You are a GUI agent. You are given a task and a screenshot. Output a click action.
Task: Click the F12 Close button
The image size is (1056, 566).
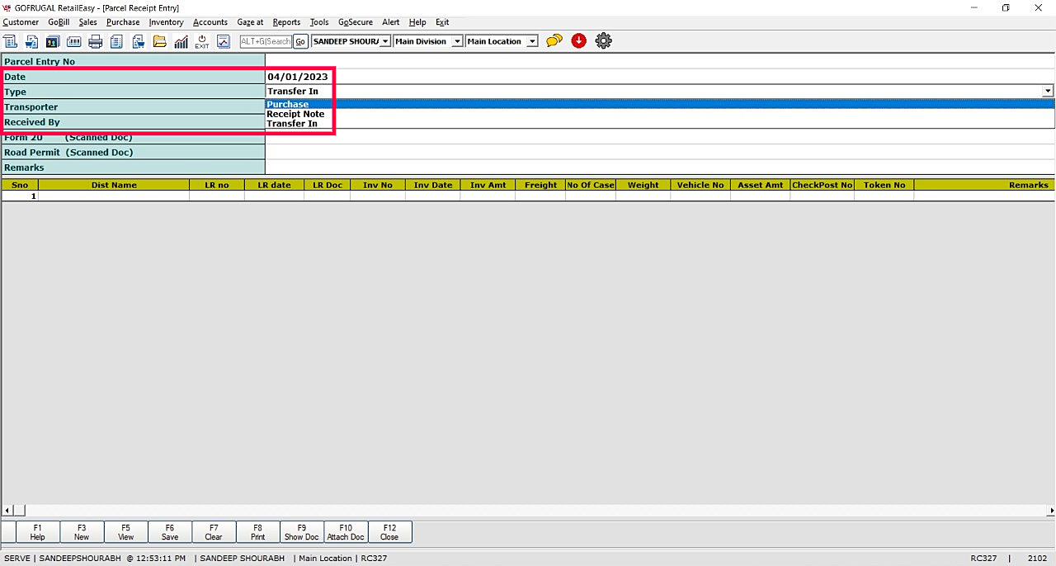389,532
